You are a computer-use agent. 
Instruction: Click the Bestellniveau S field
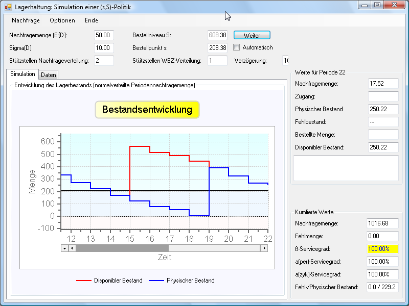point(217,35)
